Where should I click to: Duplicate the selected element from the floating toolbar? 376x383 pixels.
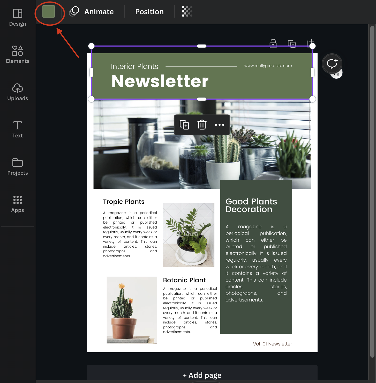click(x=184, y=125)
